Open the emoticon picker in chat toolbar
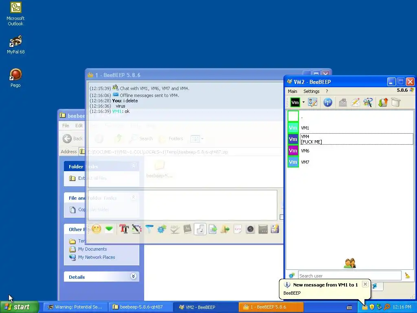Viewport: 417px width, 313px height. [x=96, y=229]
